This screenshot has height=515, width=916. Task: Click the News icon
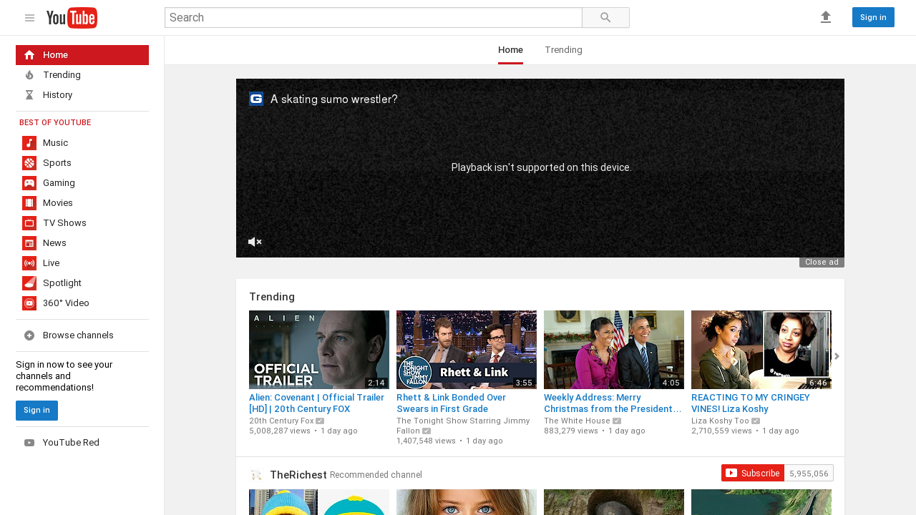coord(29,243)
